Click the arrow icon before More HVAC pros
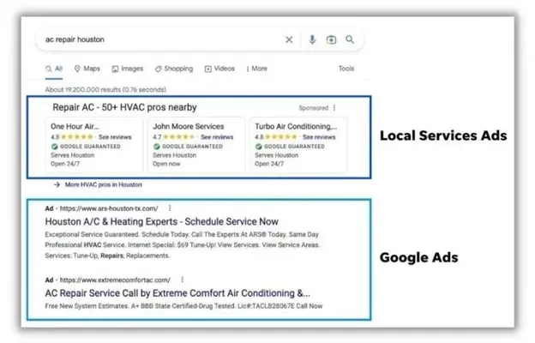The image size is (535, 343). [x=57, y=184]
